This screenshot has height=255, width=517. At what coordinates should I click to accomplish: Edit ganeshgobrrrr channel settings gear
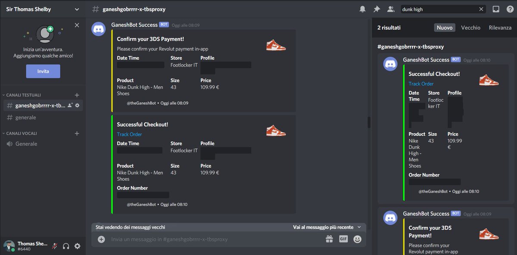click(77, 105)
